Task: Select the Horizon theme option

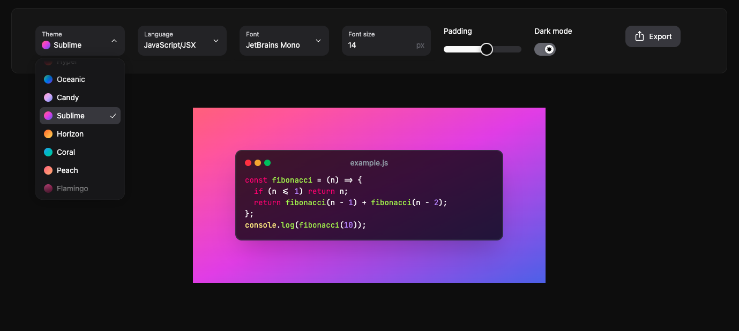Action: pyautogui.click(x=80, y=134)
